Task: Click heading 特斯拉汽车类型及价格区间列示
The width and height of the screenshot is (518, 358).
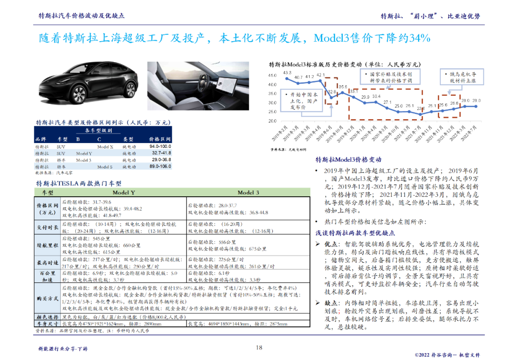Action: click(x=103, y=123)
